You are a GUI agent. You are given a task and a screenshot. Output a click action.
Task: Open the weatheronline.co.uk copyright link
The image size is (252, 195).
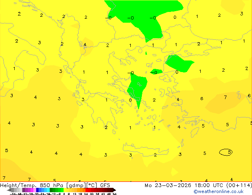tap(219, 191)
